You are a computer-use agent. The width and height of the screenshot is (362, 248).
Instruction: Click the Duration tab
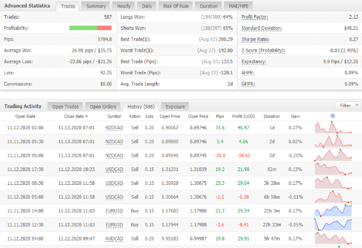click(x=208, y=6)
